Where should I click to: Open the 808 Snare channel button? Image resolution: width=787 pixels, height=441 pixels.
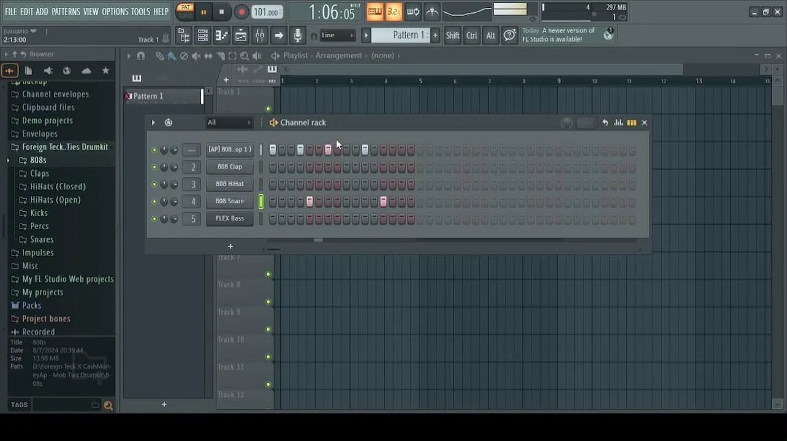(x=230, y=201)
